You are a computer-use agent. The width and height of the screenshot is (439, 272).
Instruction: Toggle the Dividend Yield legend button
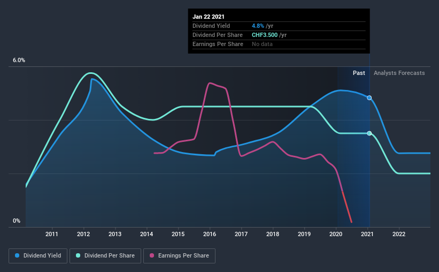[38, 256]
